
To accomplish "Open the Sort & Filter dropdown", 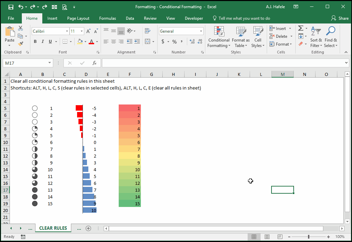I will tap(316, 37).
